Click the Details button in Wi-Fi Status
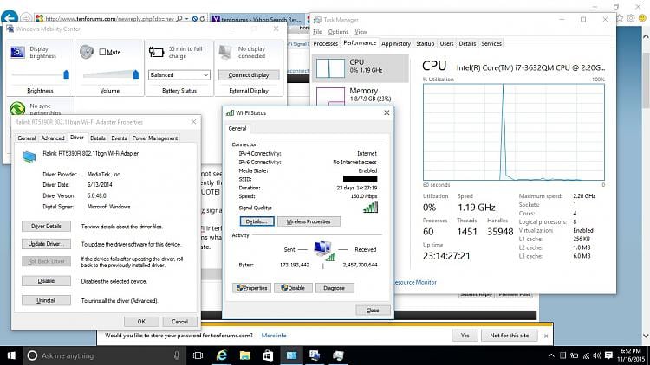650x365 pixels. [x=257, y=221]
